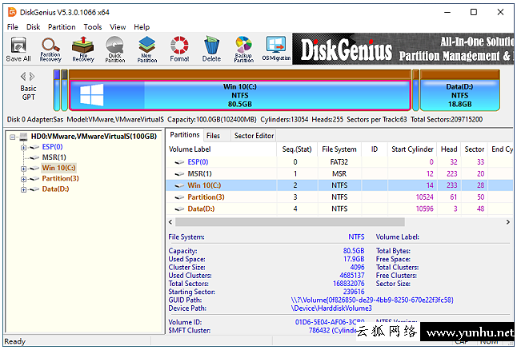Select the MSR partition block in the disk map
Screen dimensions: 517x350
(65, 89)
